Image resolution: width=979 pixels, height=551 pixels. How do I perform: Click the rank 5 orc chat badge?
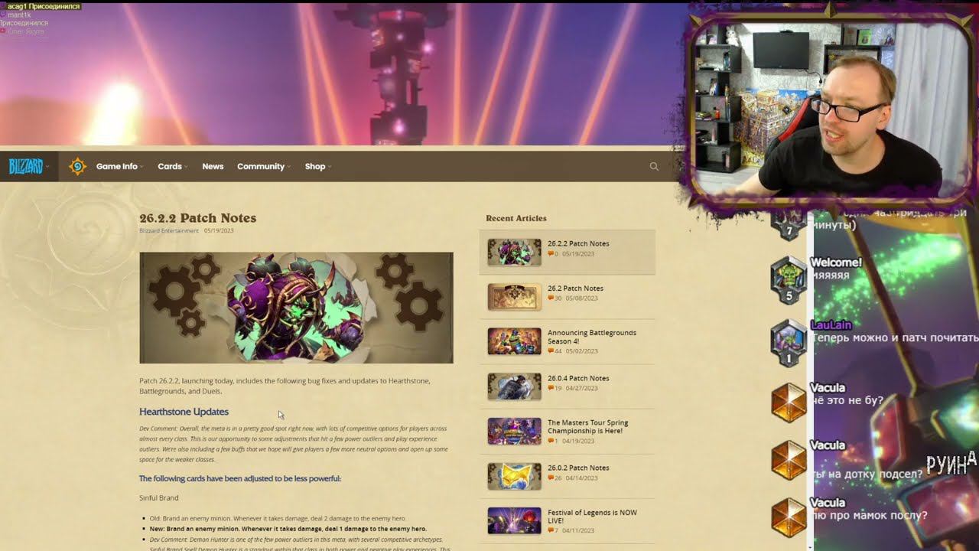789,280
